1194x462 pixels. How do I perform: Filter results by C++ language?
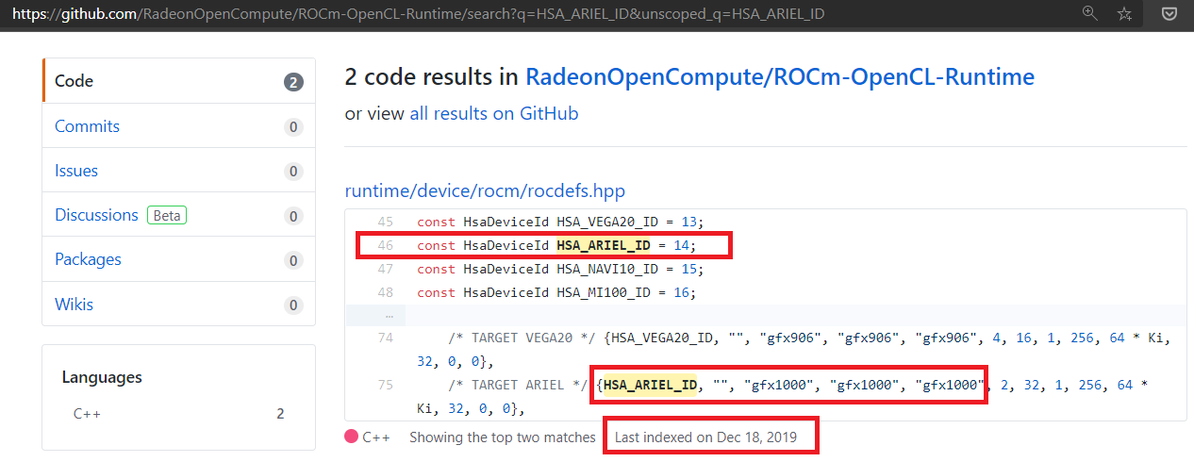(178, 413)
